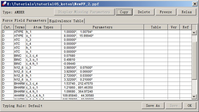Click parameters 2.72000*, 0.03000*
Image resolution: width=199 pixels, height=112 pixels.
tap(78, 76)
